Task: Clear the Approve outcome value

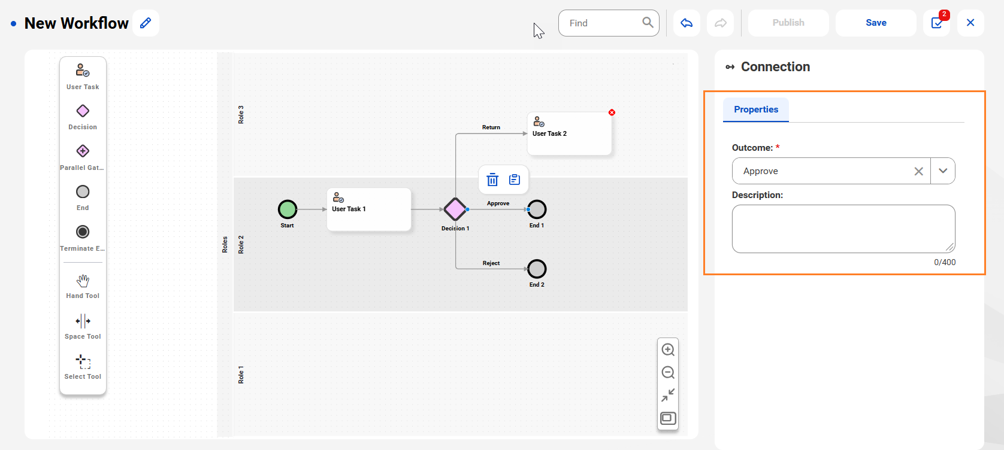Action: (x=918, y=171)
